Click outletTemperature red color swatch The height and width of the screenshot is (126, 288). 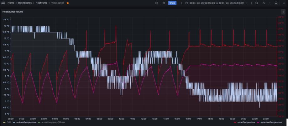(235, 122)
